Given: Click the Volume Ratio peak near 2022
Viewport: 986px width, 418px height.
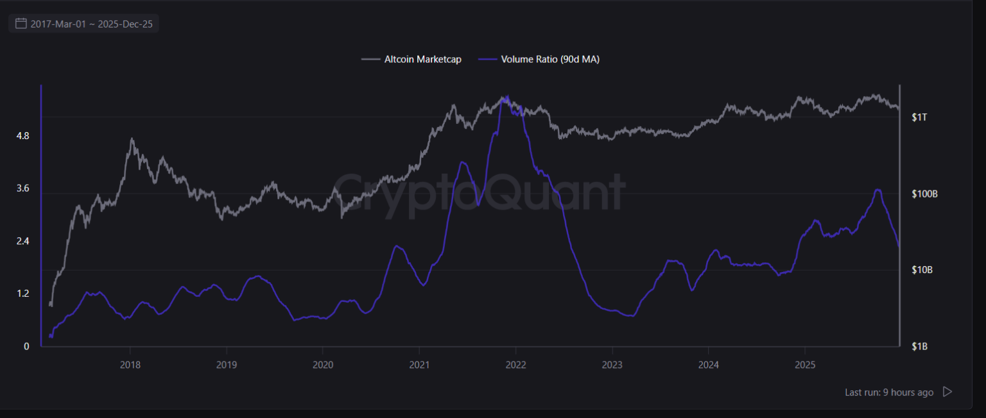Looking at the screenshot, I should [x=508, y=97].
